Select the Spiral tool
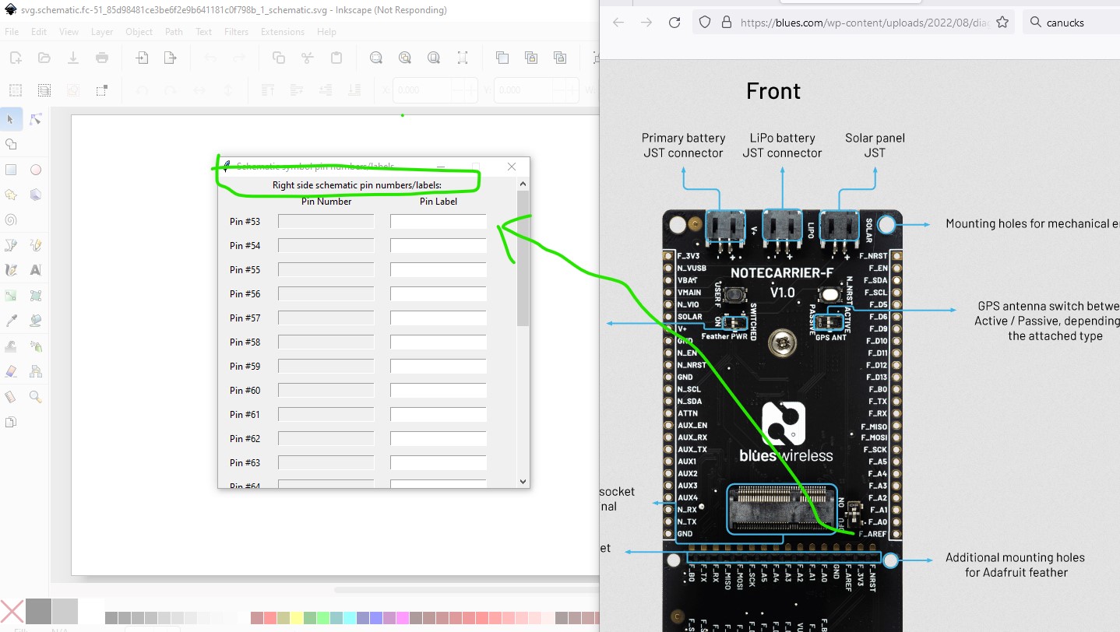The image size is (1120, 632). pos(11,219)
